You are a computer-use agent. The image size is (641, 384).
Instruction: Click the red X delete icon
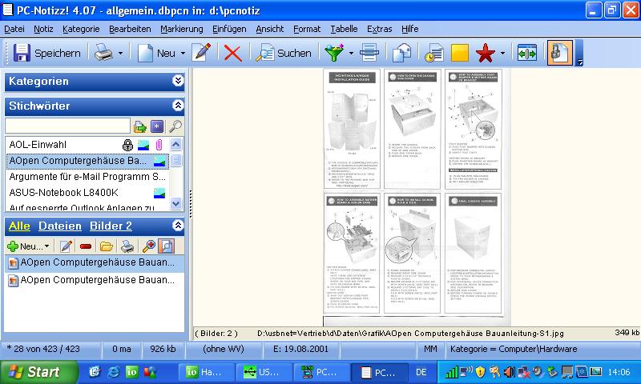[232, 54]
